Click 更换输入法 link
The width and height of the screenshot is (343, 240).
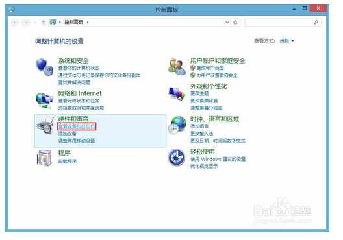point(201,134)
